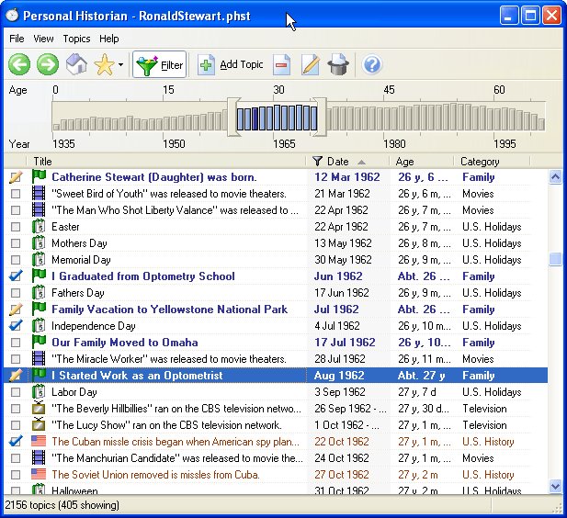
Task: Uncheck the Independence Day checkbox
Action: pyautogui.click(x=16, y=326)
